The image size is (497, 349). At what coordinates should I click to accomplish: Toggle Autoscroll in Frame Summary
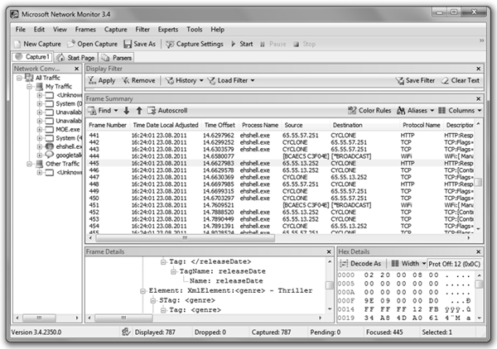pyautogui.click(x=167, y=111)
